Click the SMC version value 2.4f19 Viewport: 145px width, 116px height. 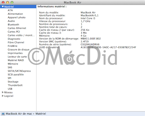tap(85, 42)
